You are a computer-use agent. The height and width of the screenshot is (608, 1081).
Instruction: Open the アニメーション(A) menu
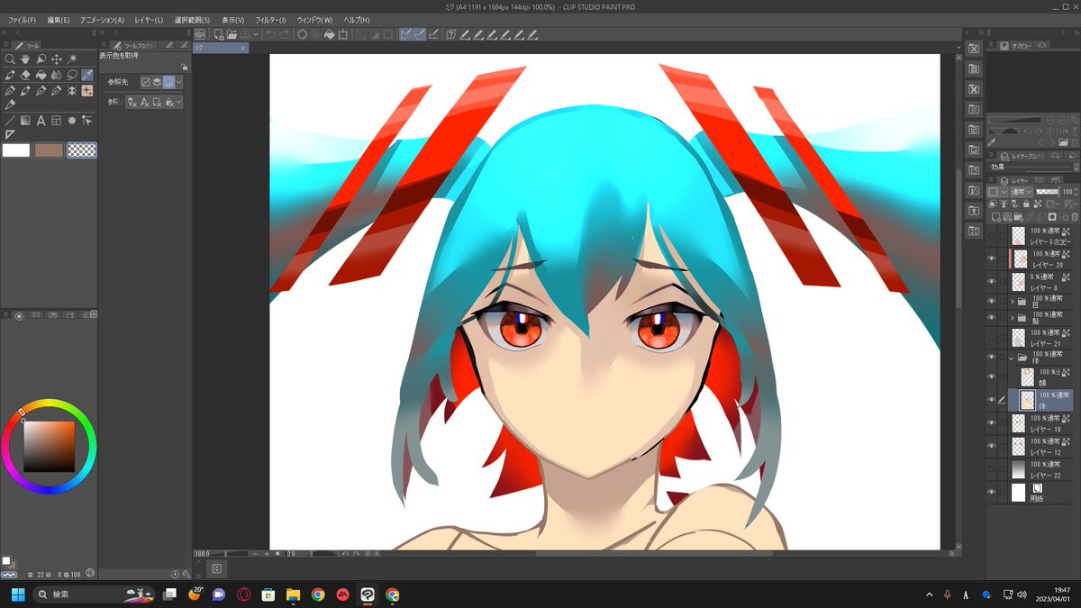[102, 20]
